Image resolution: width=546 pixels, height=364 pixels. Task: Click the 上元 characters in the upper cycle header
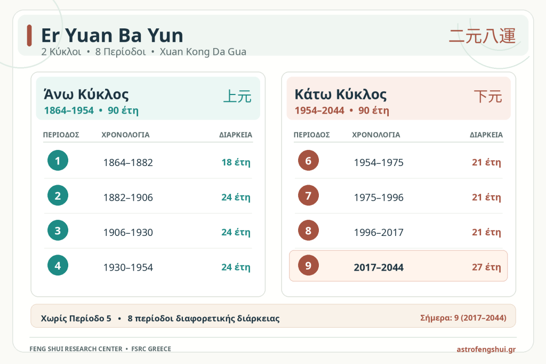pos(237,96)
